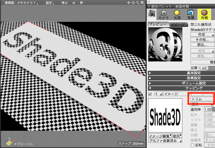Viewport: 215px width, 148px height.
Task: Open the カメラ (camera) palette
Action: [x=163, y=14]
